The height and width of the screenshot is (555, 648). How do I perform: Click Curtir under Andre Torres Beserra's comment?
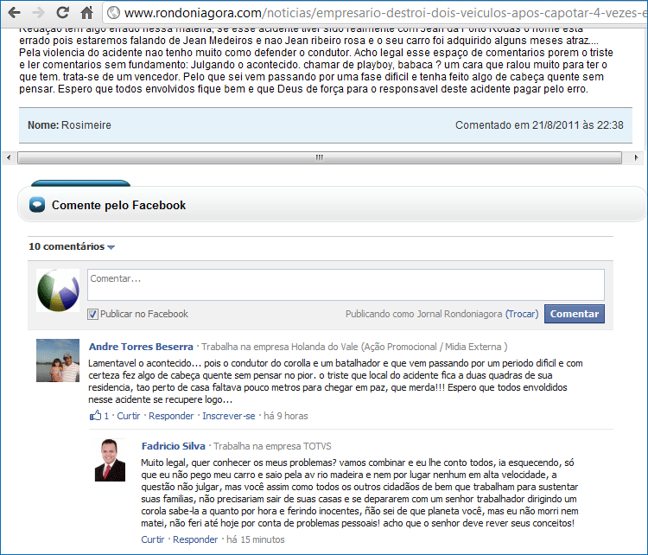click(129, 416)
